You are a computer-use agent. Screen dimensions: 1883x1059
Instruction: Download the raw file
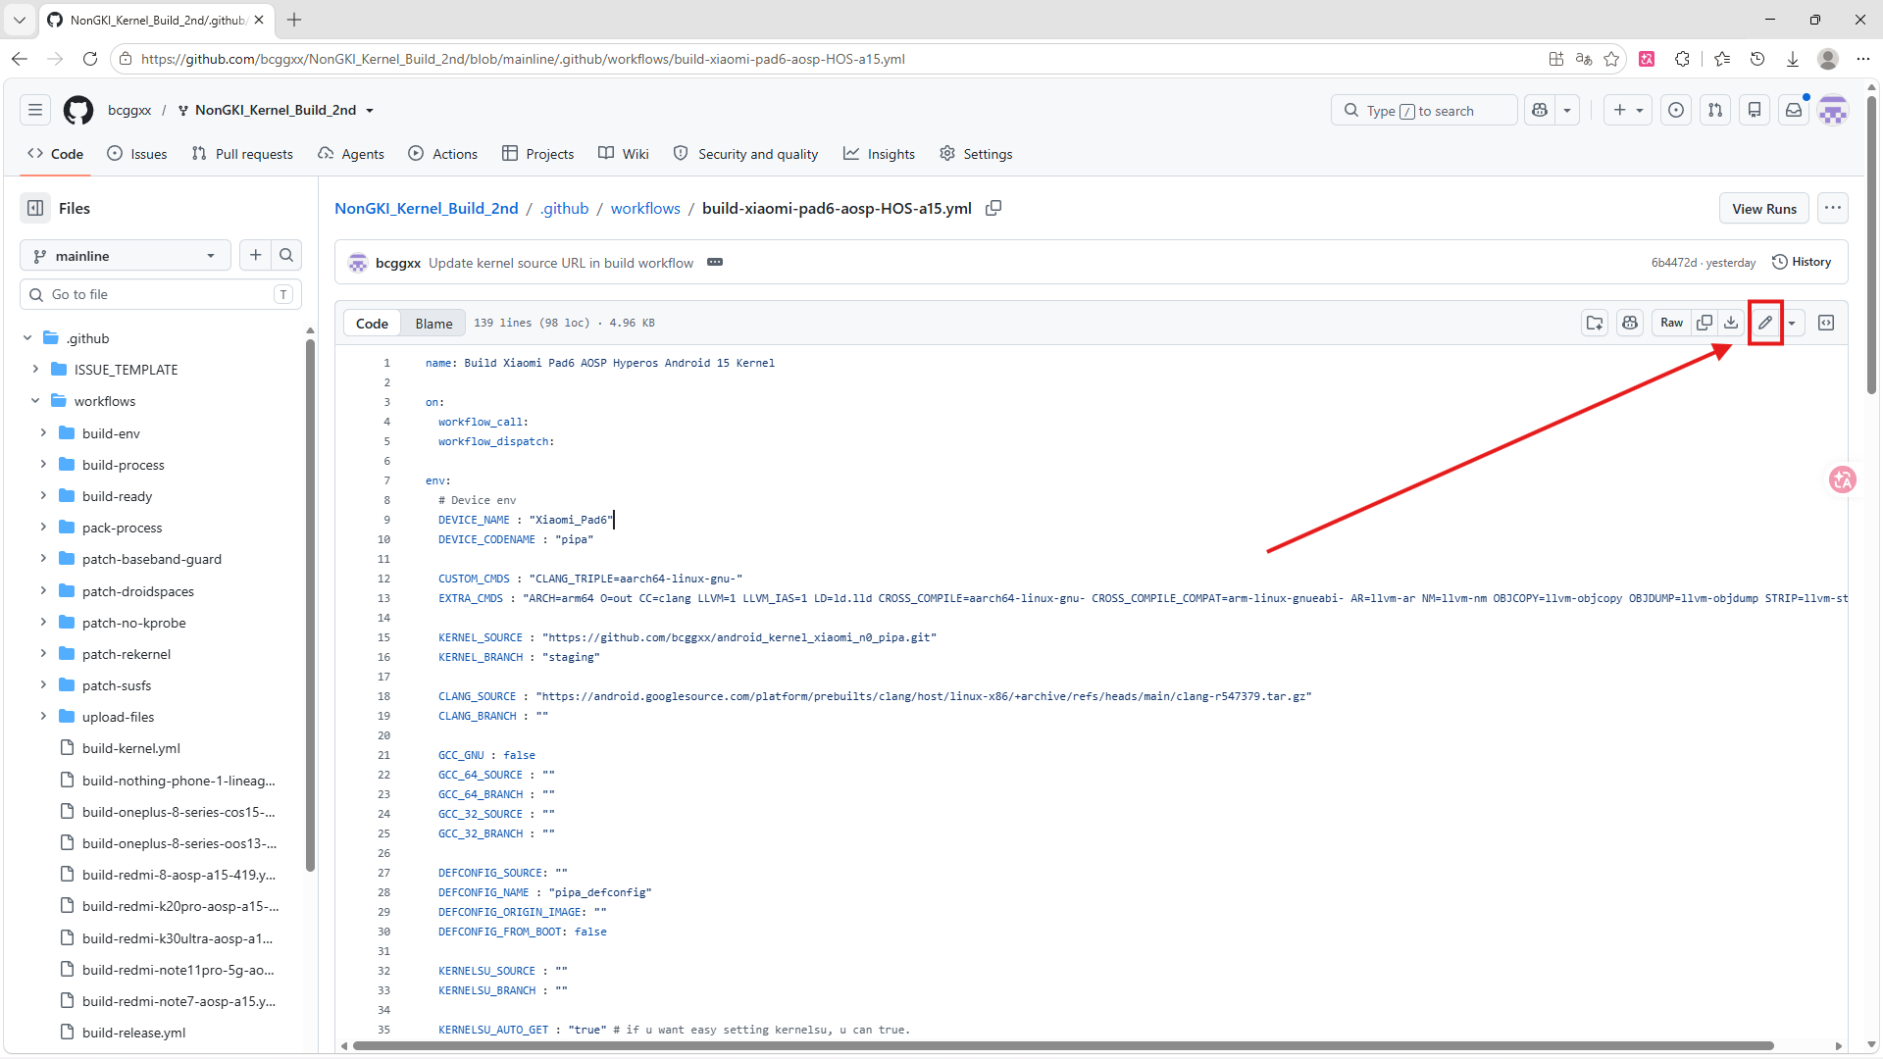1732,323
